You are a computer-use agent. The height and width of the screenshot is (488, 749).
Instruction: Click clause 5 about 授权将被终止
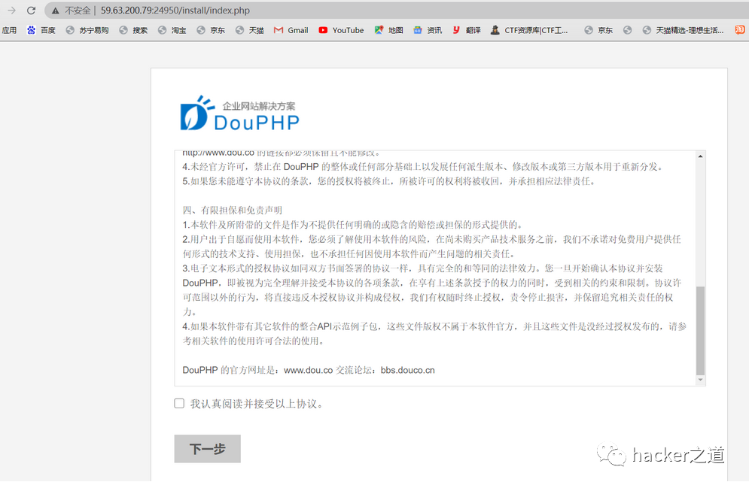pyautogui.click(x=388, y=181)
